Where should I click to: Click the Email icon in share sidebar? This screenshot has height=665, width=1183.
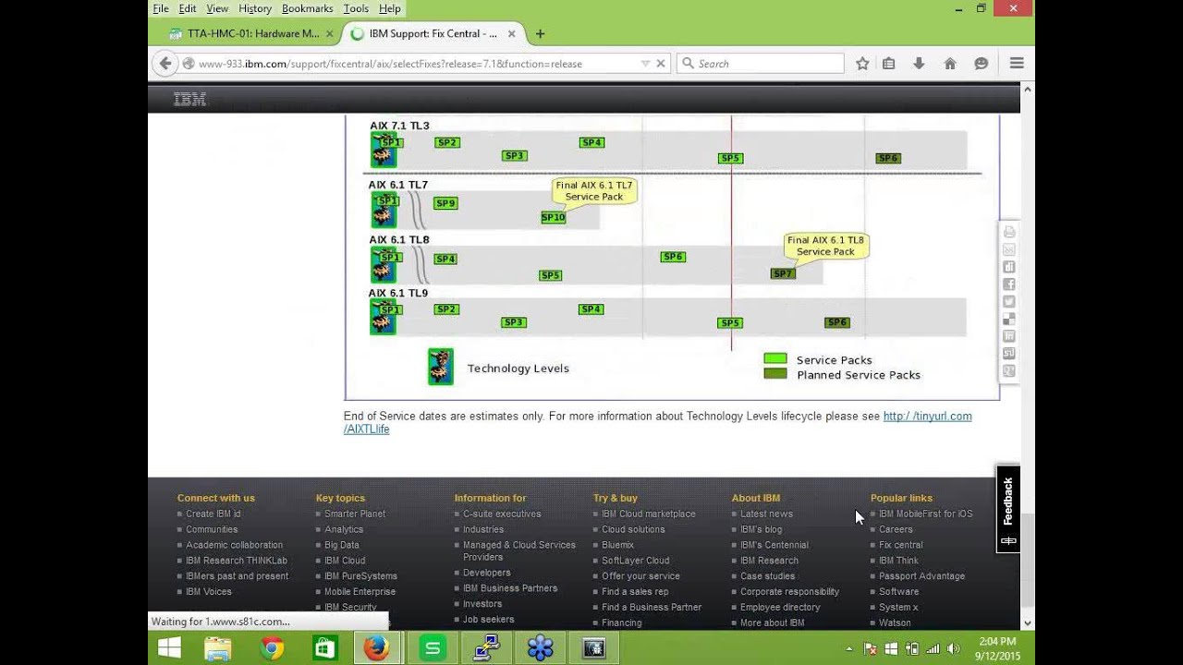[1009, 249]
